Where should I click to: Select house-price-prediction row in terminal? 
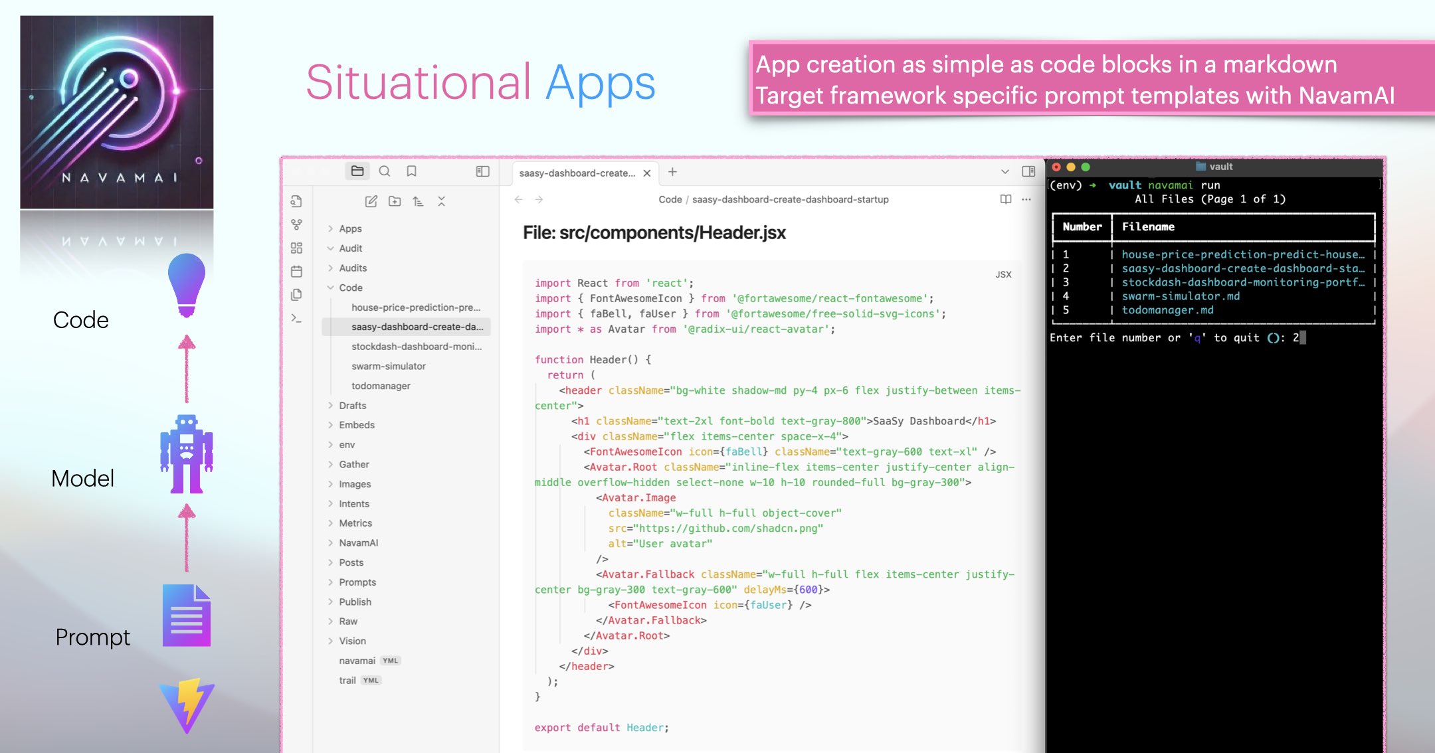tap(1213, 254)
